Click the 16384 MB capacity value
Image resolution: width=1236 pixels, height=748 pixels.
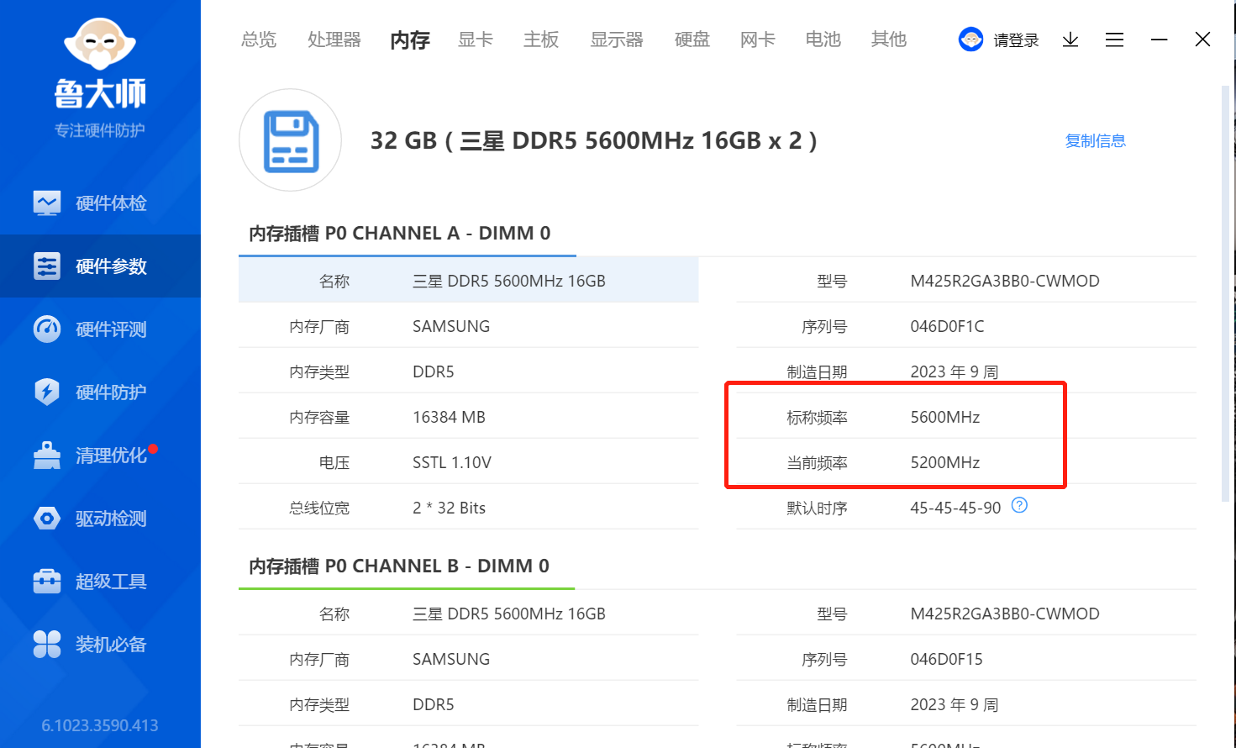coord(449,417)
